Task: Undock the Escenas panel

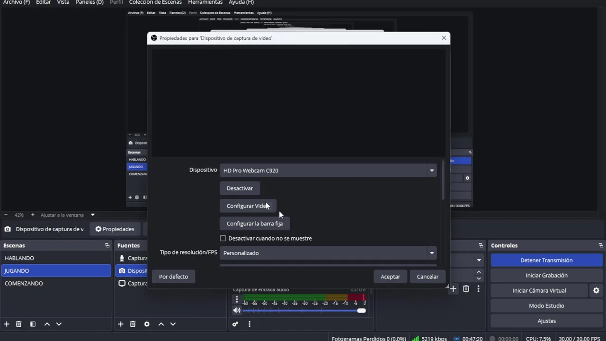Action: (107, 245)
